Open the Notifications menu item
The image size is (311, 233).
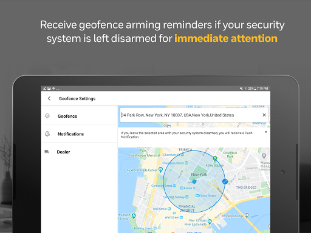coord(79,134)
